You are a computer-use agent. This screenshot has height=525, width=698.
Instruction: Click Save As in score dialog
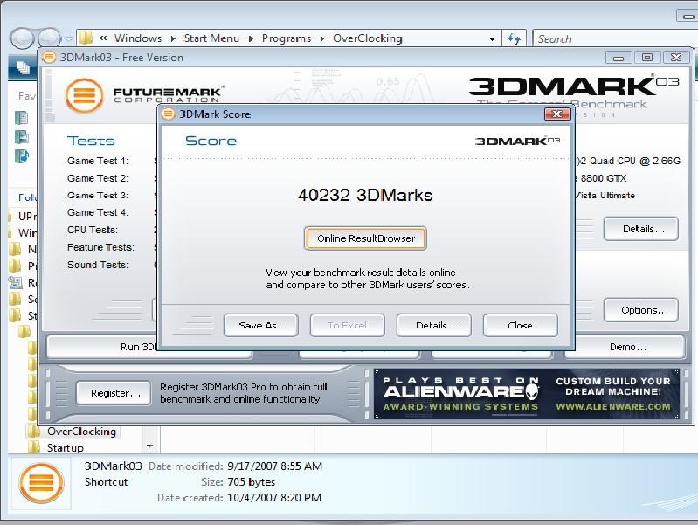click(261, 326)
